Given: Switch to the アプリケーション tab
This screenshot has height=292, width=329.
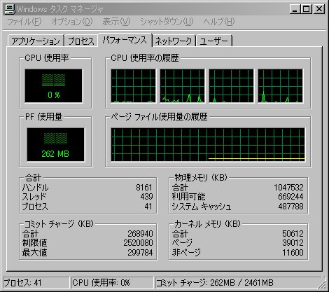Looking at the screenshot, I should coord(36,41).
